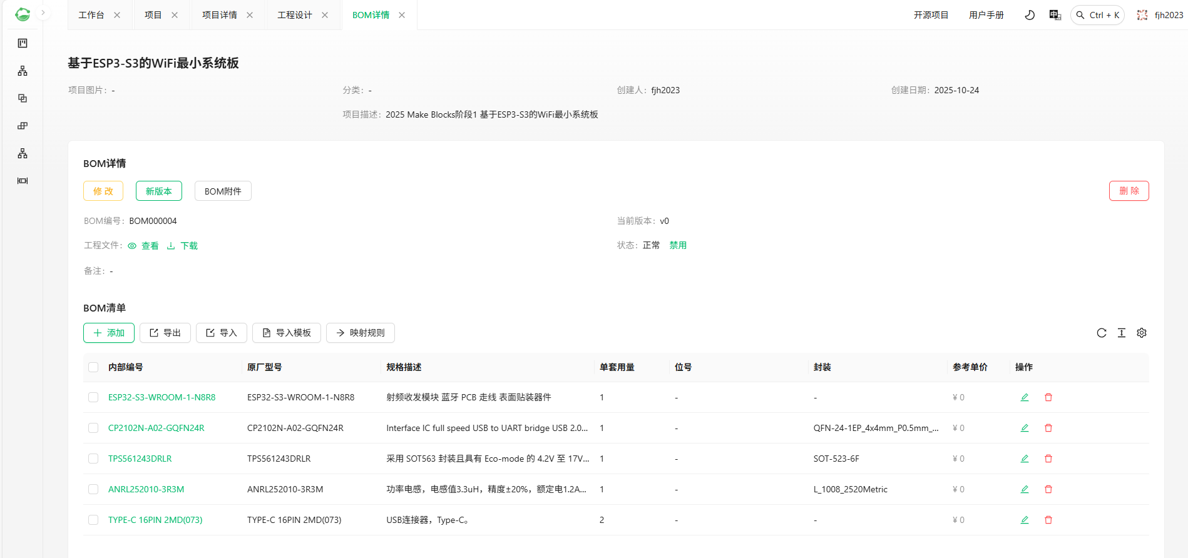
Task: Open the fjh2023 user account menu
Action: tap(1161, 15)
